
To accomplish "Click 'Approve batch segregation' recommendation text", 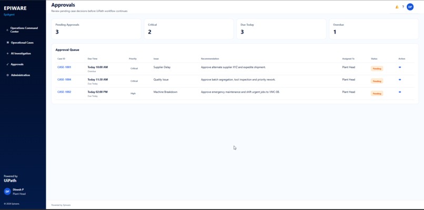I will (238, 79).
